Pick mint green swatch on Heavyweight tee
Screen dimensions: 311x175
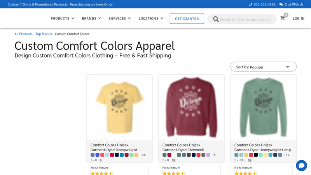coord(131,155)
